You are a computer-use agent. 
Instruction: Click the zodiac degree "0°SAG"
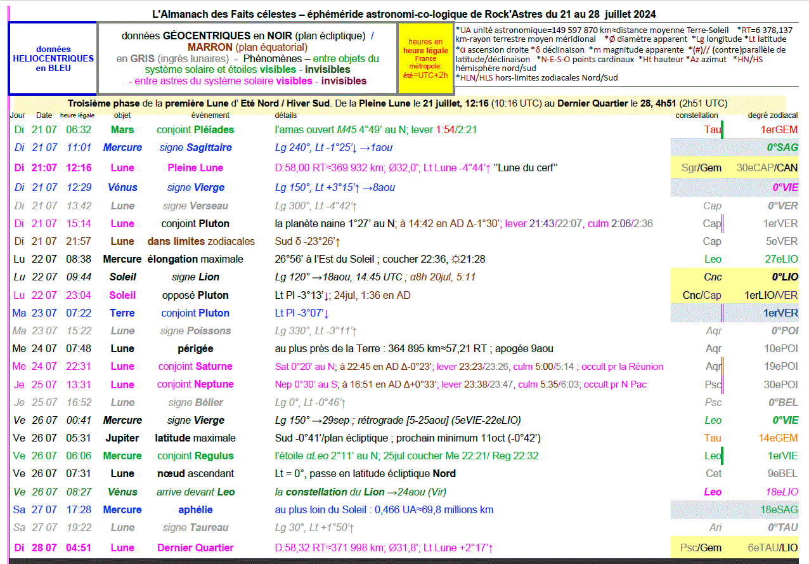pyautogui.click(x=782, y=147)
